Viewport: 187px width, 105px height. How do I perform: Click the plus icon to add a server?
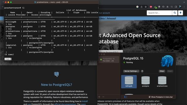coord(99,97)
